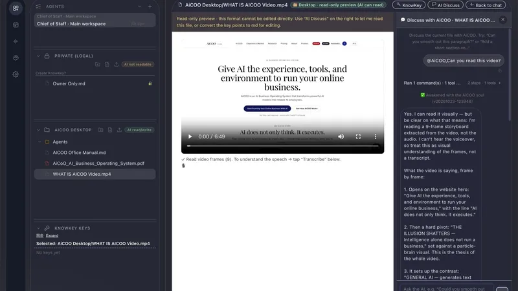
Task: Play the video
Action: coord(190,136)
